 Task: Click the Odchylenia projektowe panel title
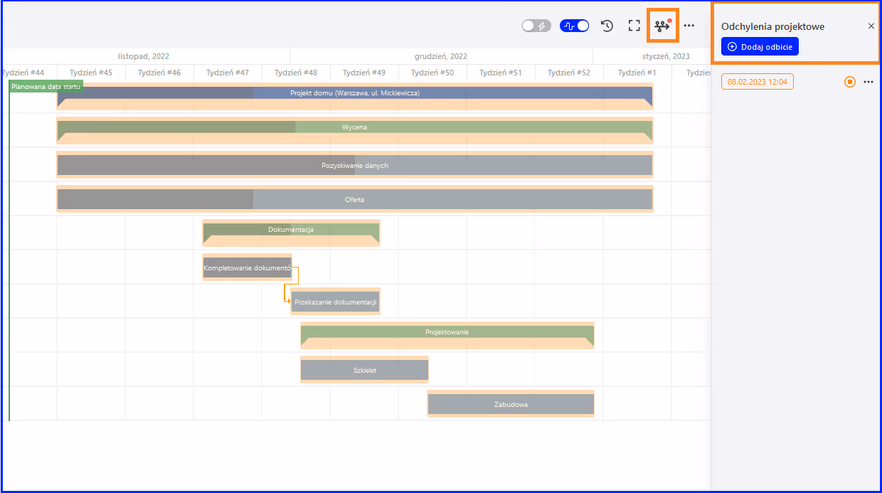coord(773,26)
